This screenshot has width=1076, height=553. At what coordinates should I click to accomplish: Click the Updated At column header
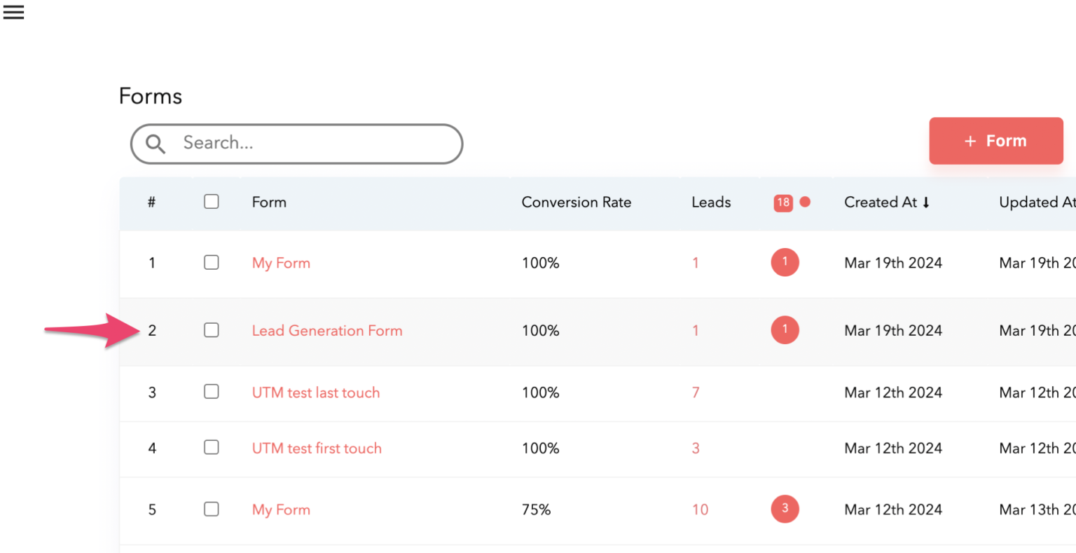[1037, 202]
